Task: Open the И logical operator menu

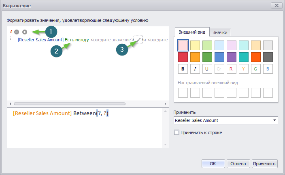Action: (11, 32)
